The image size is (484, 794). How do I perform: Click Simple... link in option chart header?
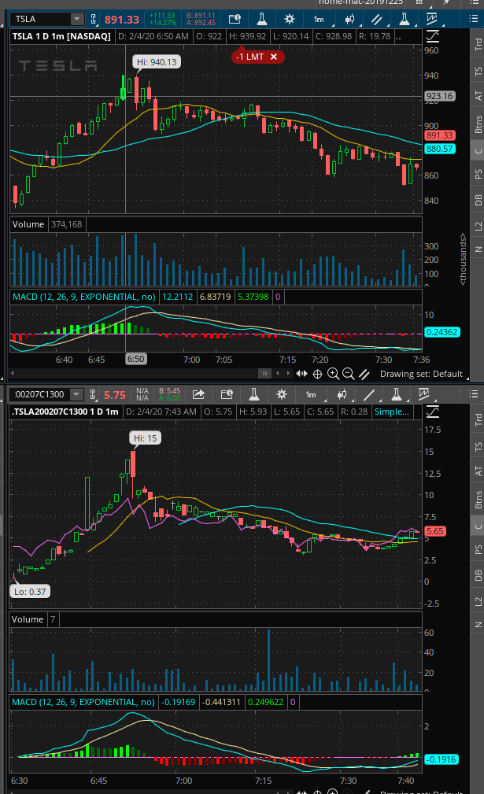[392, 412]
